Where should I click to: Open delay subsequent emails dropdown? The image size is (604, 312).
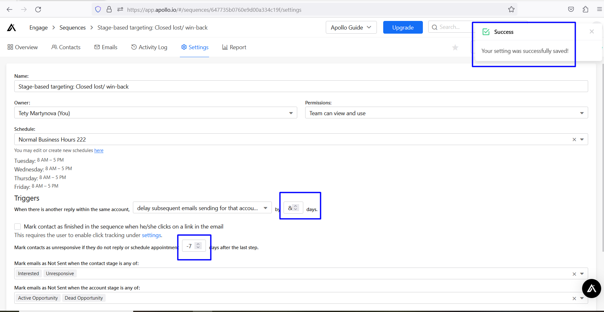tap(202, 208)
